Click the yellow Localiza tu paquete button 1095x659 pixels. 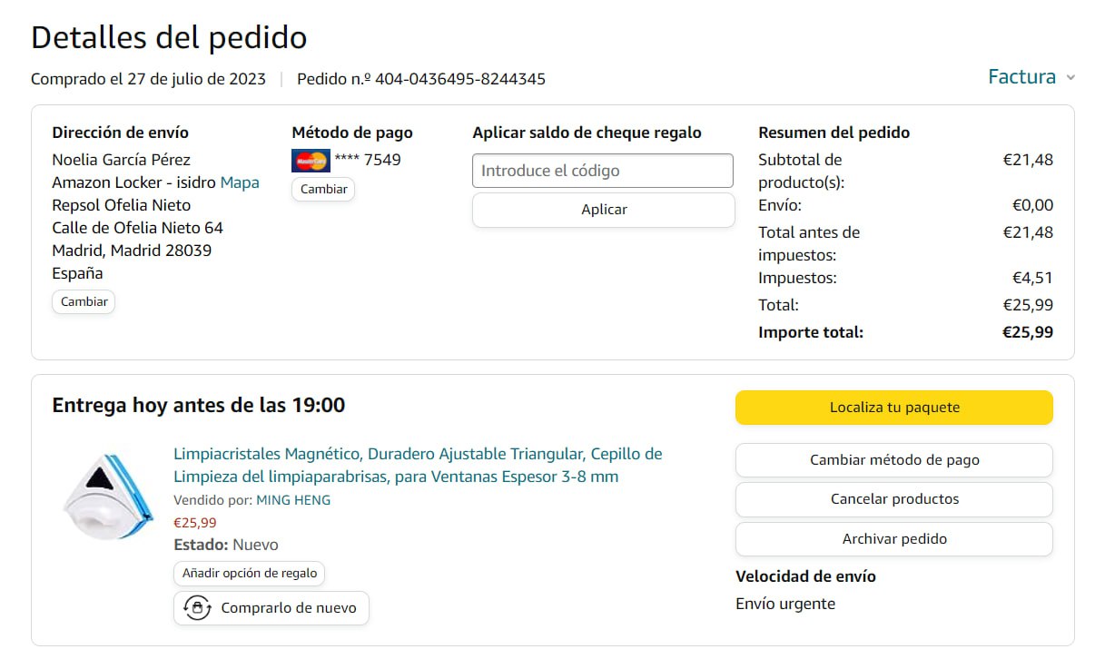(x=893, y=408)
